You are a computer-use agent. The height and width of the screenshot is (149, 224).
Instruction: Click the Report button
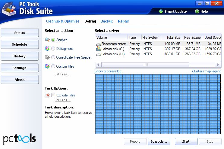[x=135, y=141]
